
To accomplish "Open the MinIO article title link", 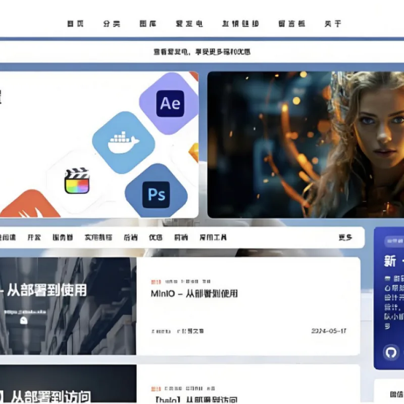I will point(194,293).
